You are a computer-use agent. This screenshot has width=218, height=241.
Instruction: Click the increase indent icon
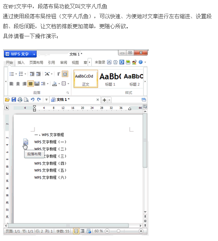coord(38,74)
